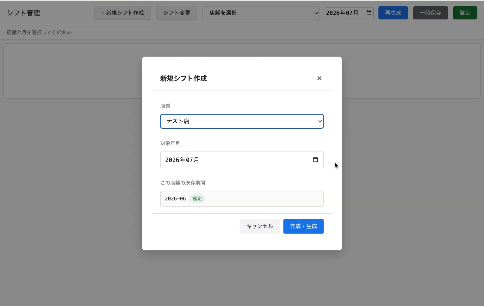Viewport: 484px width, 306px height.
Task: Click the 店舗 label in the dialog
Action: point(165,106)
